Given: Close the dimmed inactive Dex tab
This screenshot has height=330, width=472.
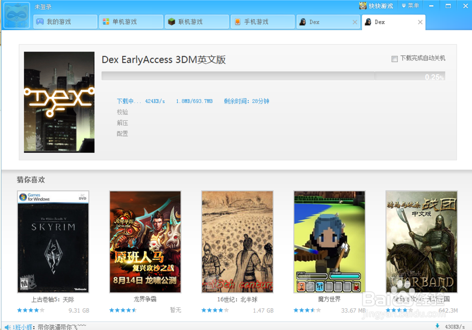Looking at the screenshot, I should [355, 22].
